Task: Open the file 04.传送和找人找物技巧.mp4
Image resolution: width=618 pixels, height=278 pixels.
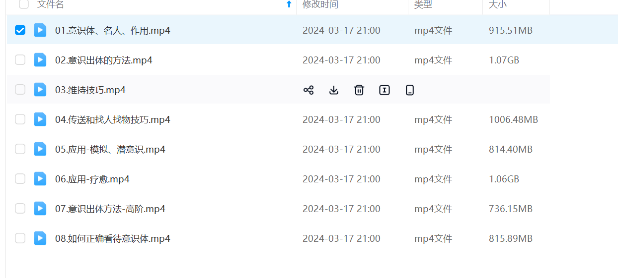Action: pos(112,119)
